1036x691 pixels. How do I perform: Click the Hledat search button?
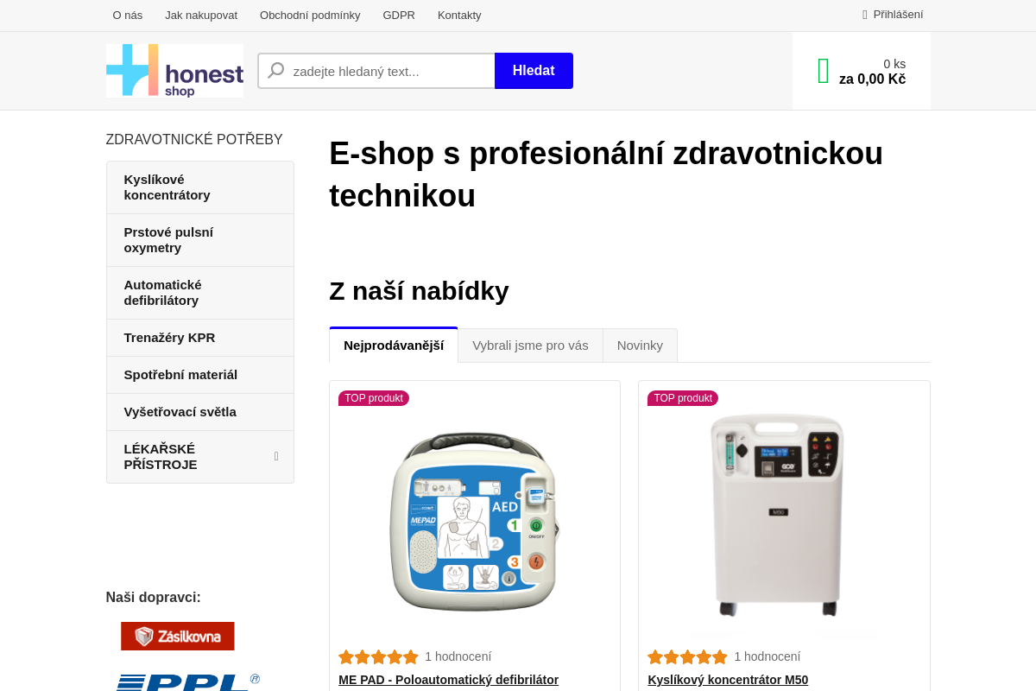534,70
